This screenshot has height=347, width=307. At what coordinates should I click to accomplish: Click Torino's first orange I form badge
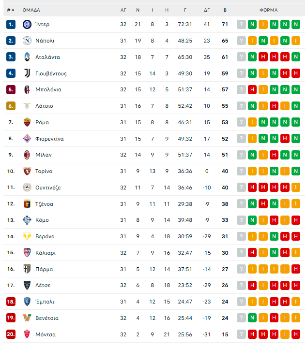(x=252, y=171)
